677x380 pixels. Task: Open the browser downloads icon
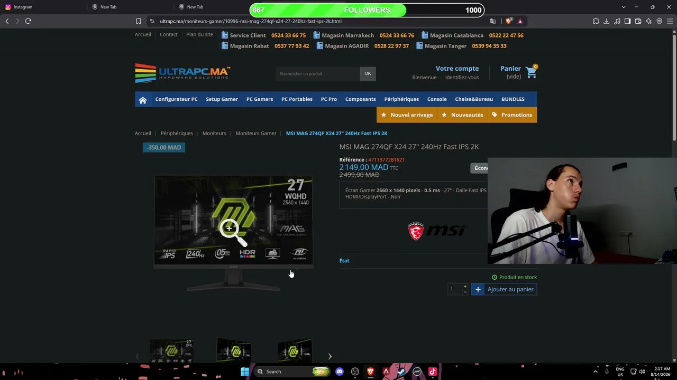tap(607, 21)
